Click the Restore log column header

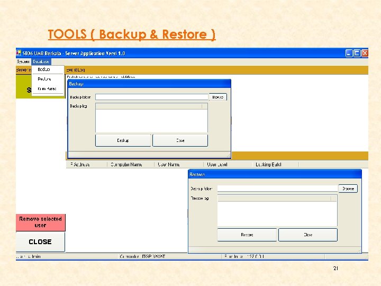point(274,199)
